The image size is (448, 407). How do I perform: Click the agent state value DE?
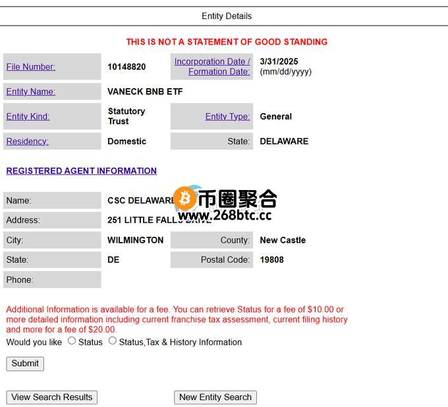[x=113, y=260]
